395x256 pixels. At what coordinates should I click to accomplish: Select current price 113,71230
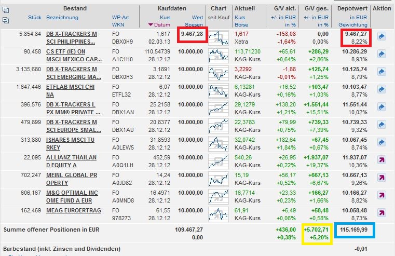[248, 51]
